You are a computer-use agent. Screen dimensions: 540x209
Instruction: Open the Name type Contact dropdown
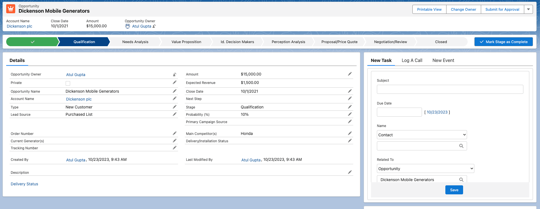422,135
